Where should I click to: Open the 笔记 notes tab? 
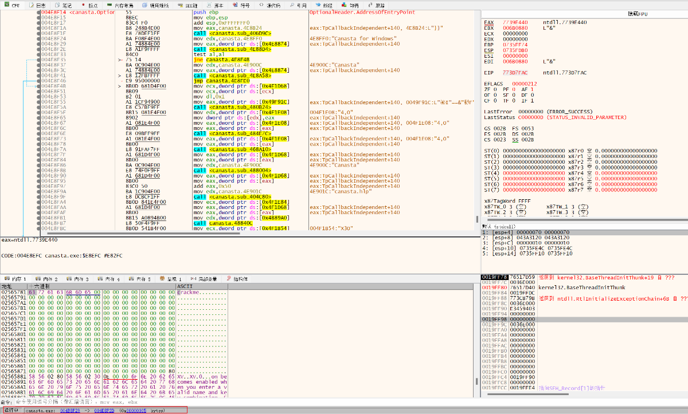[x=62, y=5]
